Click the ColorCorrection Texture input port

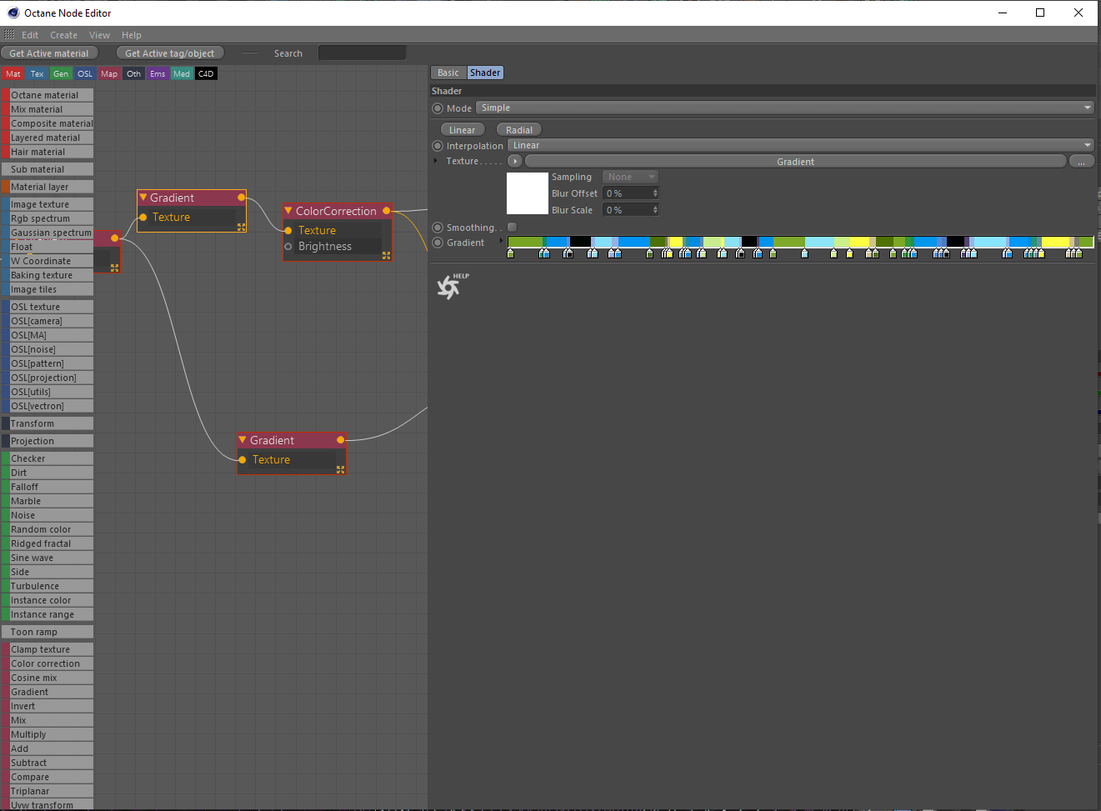coord(288,231)
